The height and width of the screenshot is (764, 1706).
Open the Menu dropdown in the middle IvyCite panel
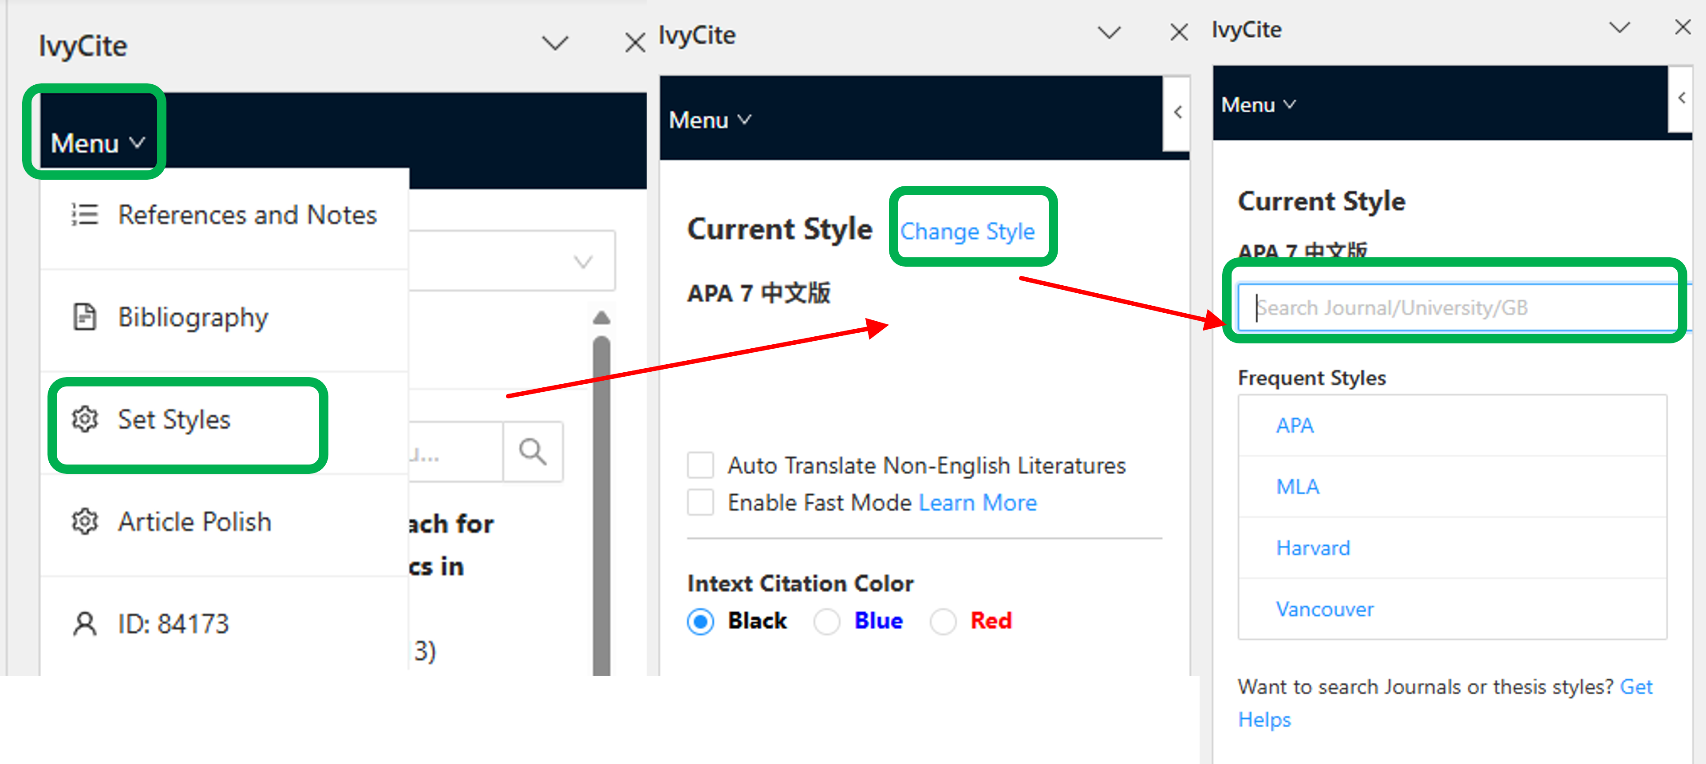(x=710, y=120)
